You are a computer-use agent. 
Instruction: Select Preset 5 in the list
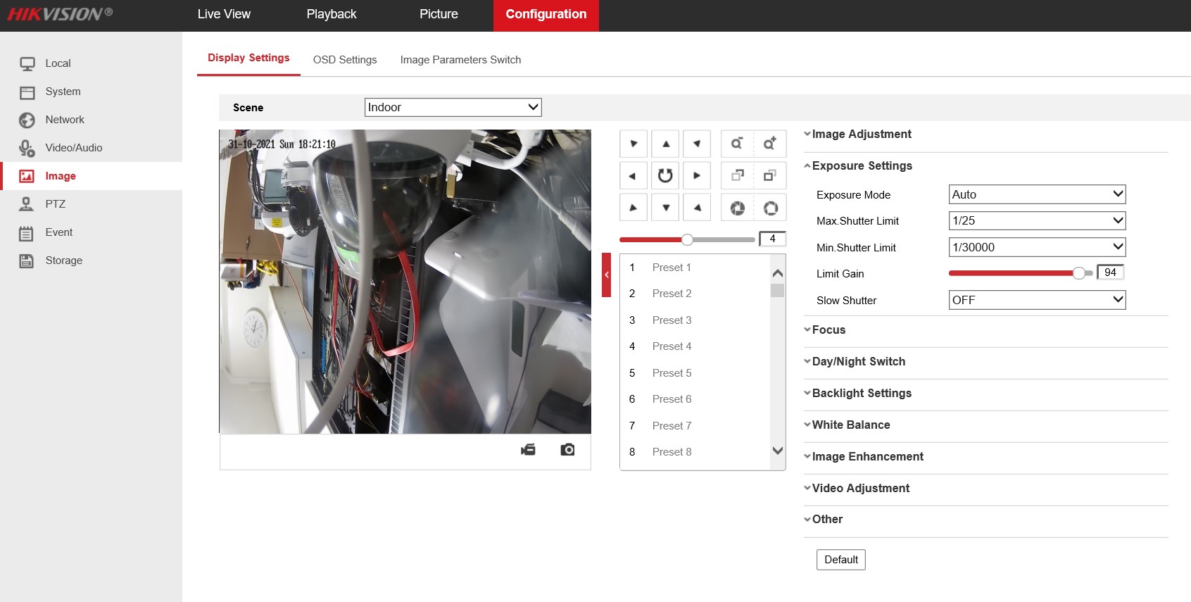point(695,373)
